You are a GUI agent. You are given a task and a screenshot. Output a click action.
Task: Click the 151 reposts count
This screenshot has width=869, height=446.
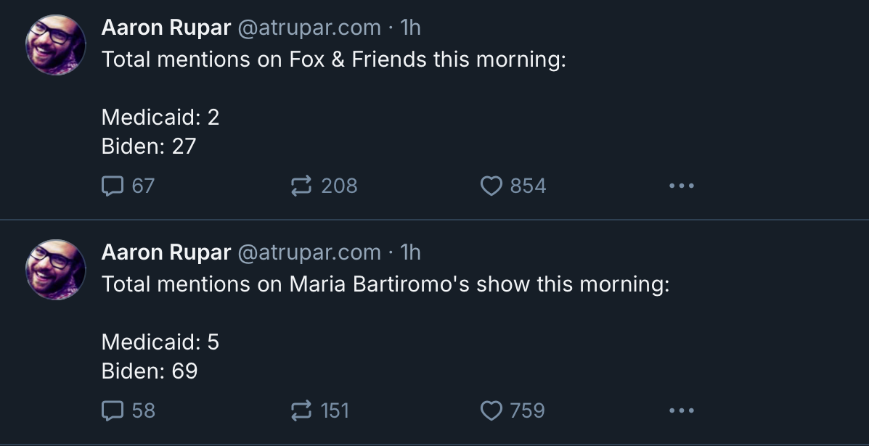(x=335, y=411)
